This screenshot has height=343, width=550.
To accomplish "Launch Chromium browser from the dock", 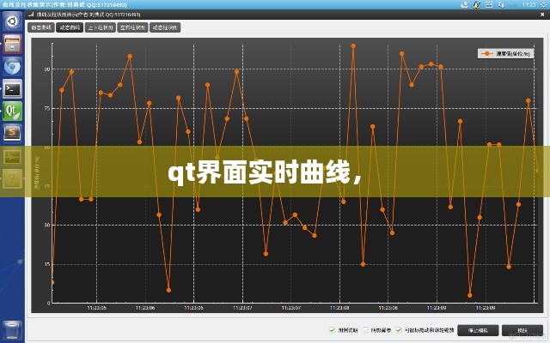I will 12,65.
